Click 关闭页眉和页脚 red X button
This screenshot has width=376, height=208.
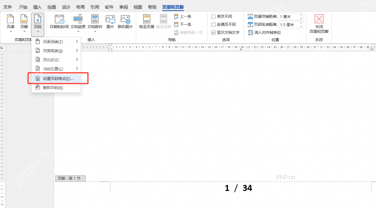tap(319, 19)
